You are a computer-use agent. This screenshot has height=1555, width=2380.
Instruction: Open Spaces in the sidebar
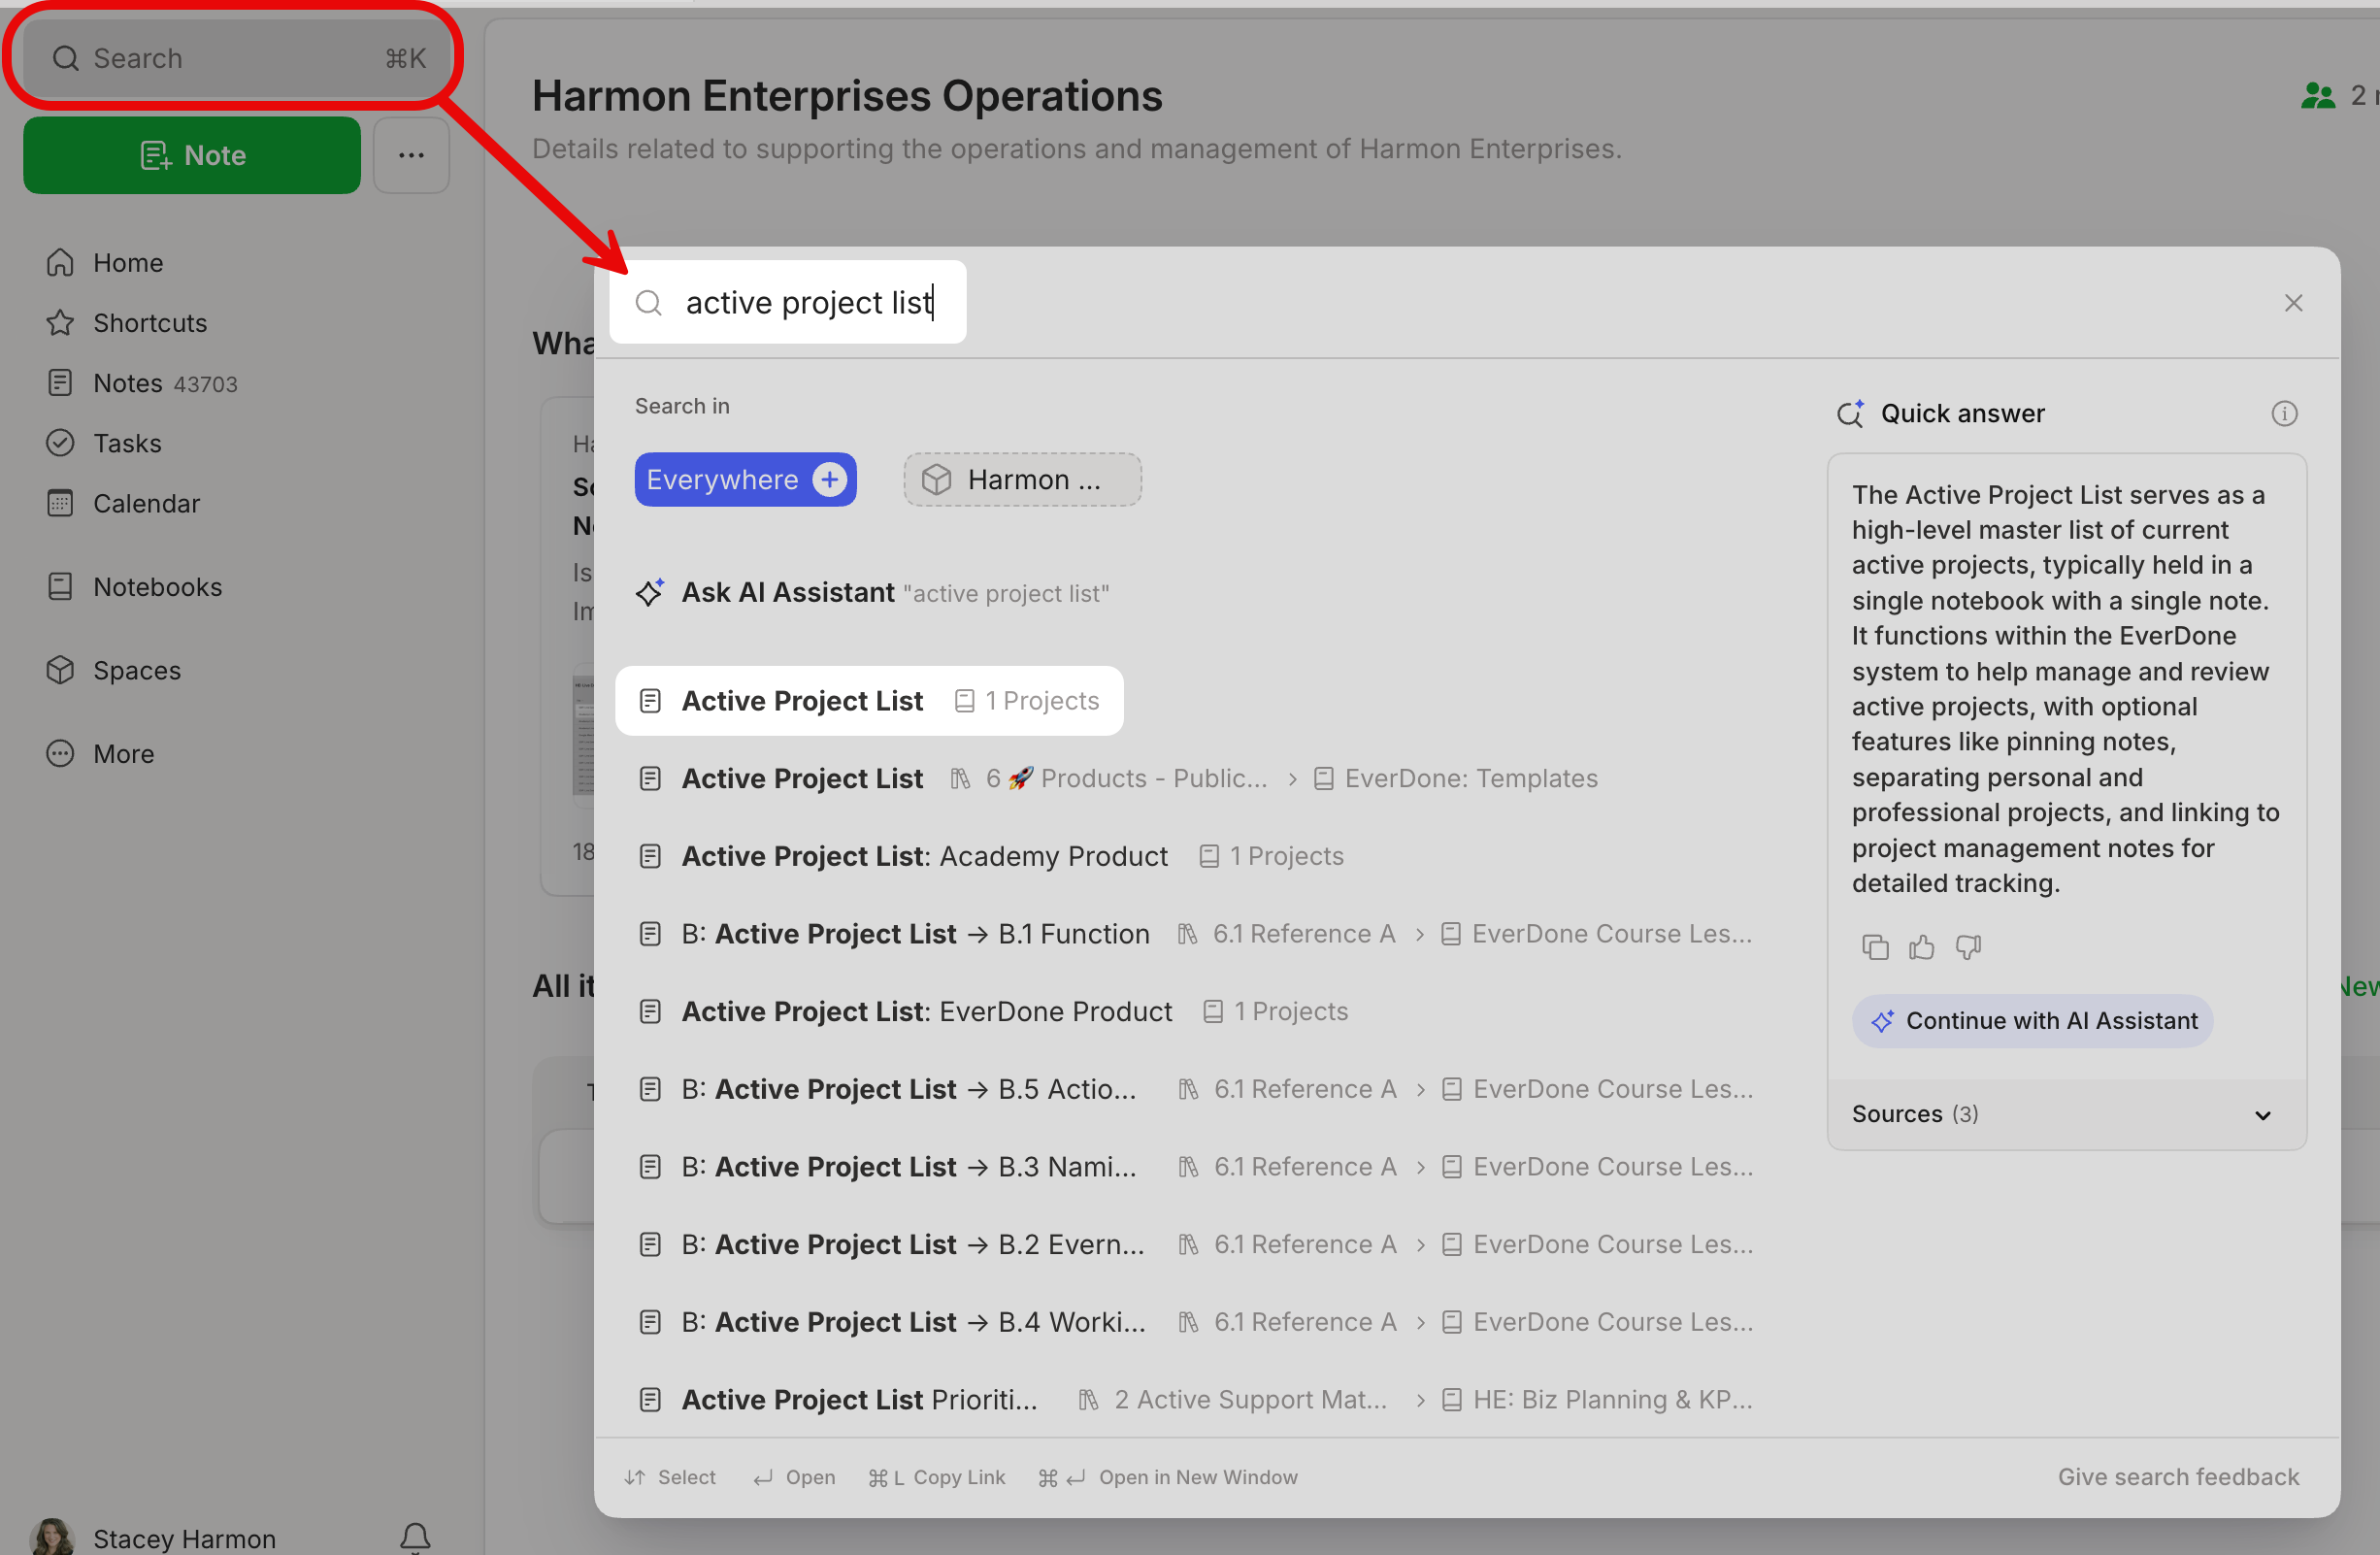pyautogui.click(x=137, y=670)
